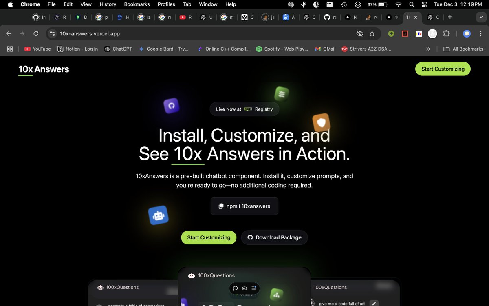Open the Chrome profile avatar button

coord(467,34)
